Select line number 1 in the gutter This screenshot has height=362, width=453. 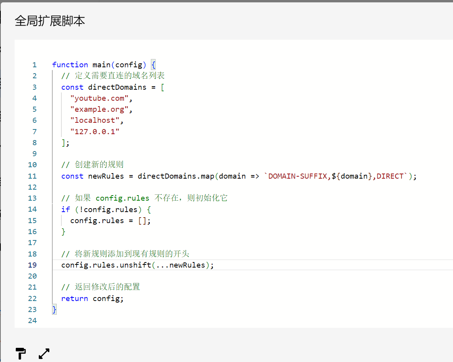(x=34, y=65)
